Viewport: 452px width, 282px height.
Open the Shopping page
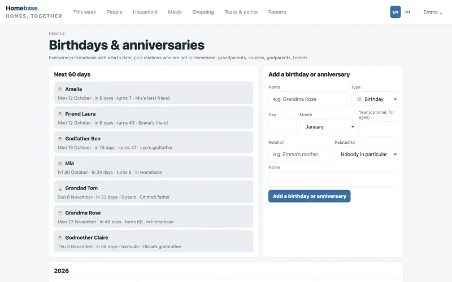(203, 12)
